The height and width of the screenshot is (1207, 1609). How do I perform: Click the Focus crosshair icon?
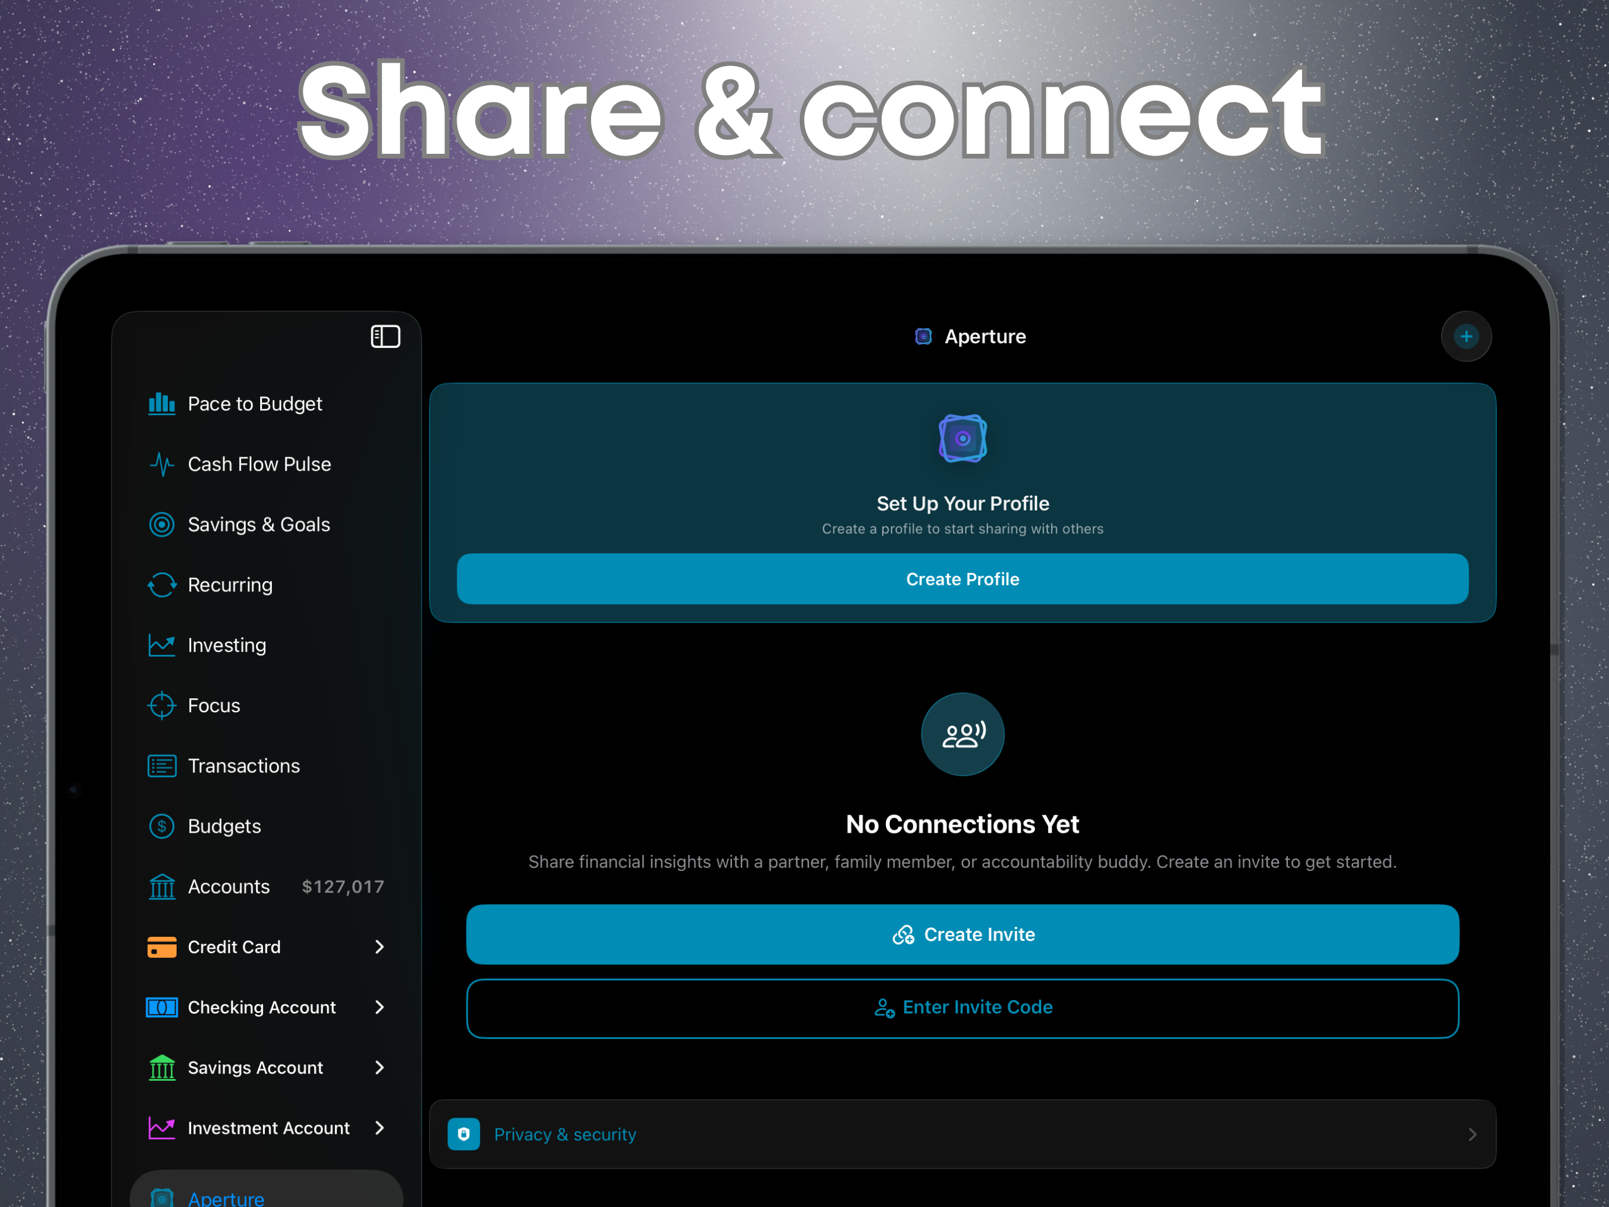[161, 706]
